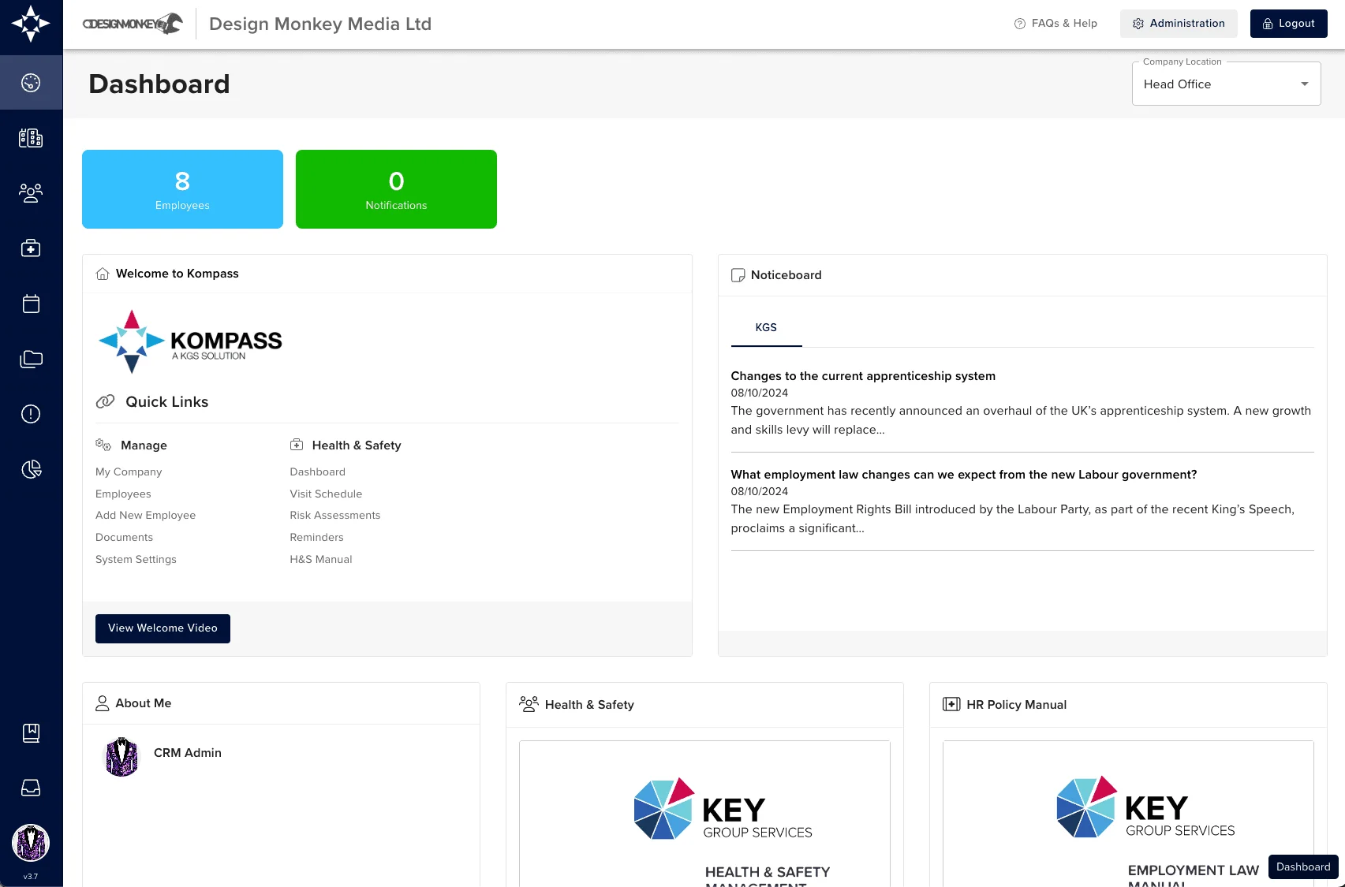
Task: Open the alert exclamation circle sidebar icon
Action: click(x=31, y=414)
